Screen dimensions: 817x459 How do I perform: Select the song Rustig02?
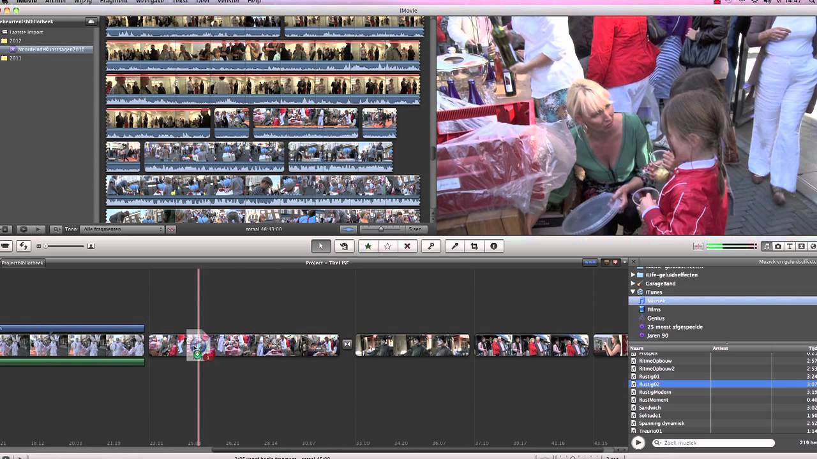point(723,384)
